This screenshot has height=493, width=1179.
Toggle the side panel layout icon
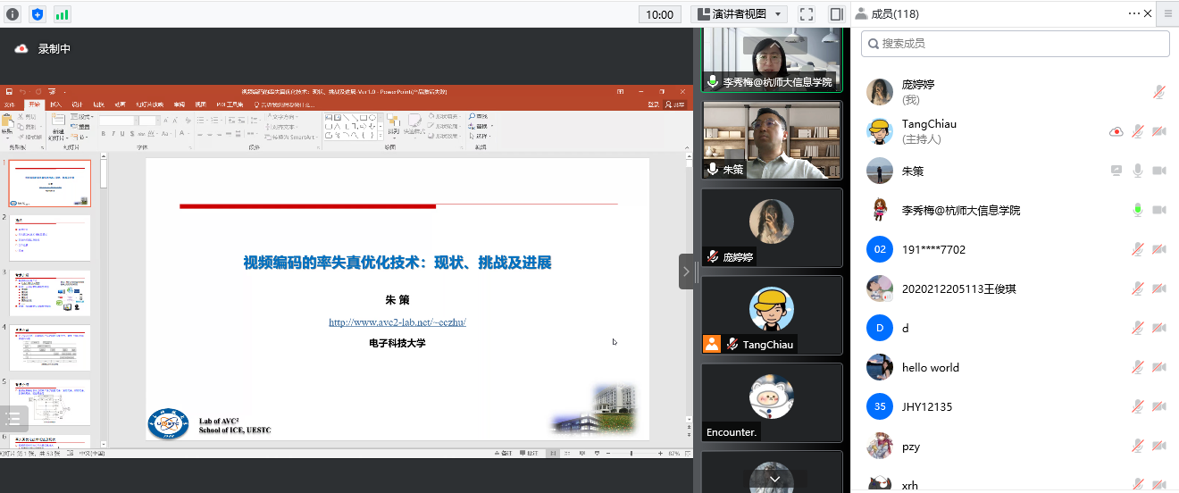point(836,14)
